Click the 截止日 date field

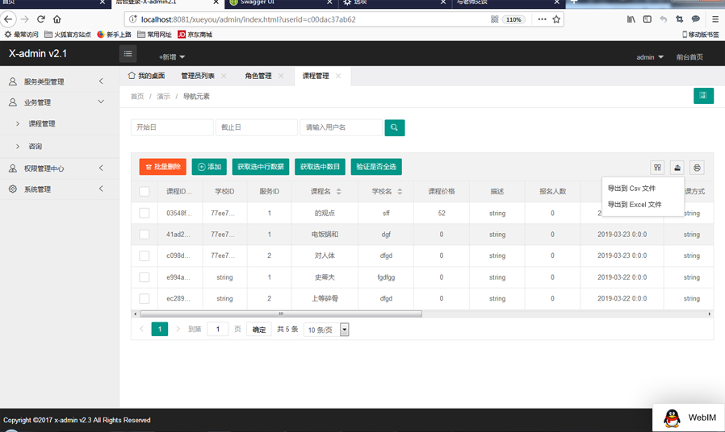[257, 127]
